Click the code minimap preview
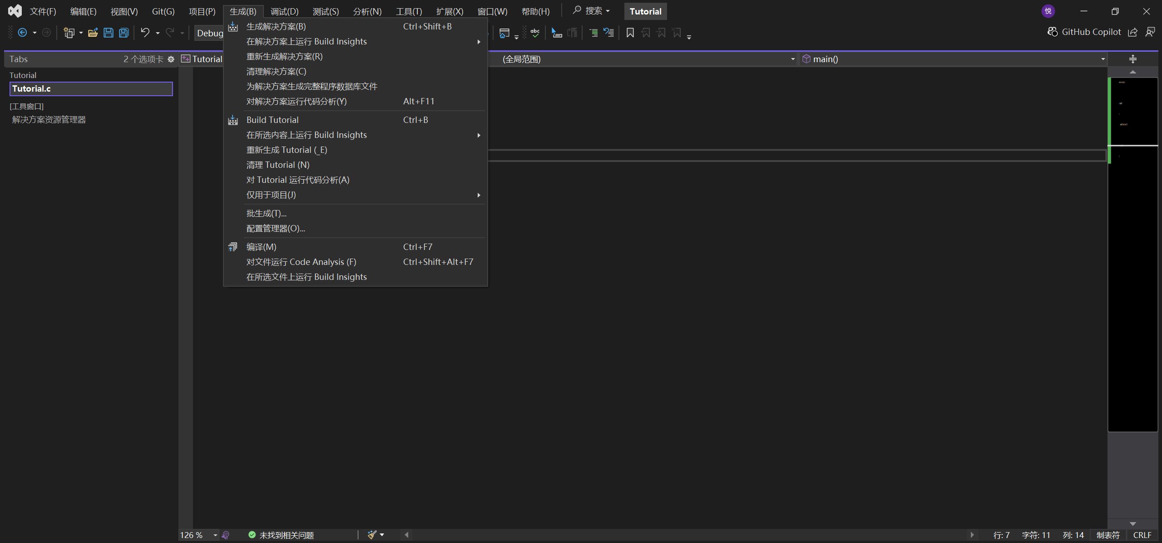This screenshot has width=1162, height=543. (1132, 254)
